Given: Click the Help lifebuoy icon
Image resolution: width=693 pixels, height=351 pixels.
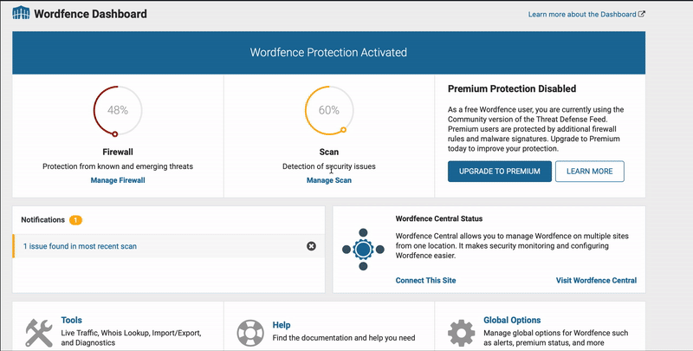Looking at the screenshot, I should click(252, 333).
